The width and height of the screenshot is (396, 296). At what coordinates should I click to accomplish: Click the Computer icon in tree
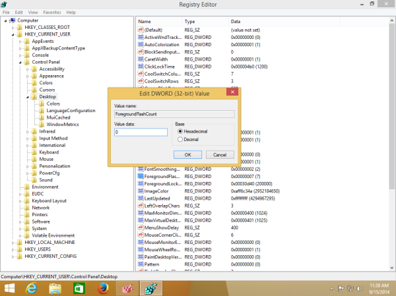[13, 20]
